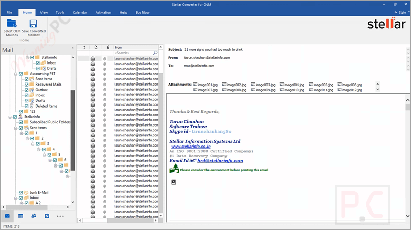The width and height of the screenshot is (411, 230).
Task: Open Contacts view icon in bottom bar
Action: 34,216
